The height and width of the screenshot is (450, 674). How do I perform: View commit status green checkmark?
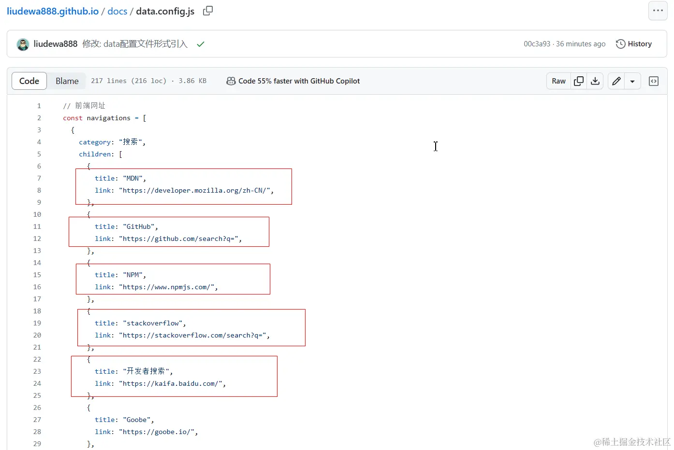(201, 44)
